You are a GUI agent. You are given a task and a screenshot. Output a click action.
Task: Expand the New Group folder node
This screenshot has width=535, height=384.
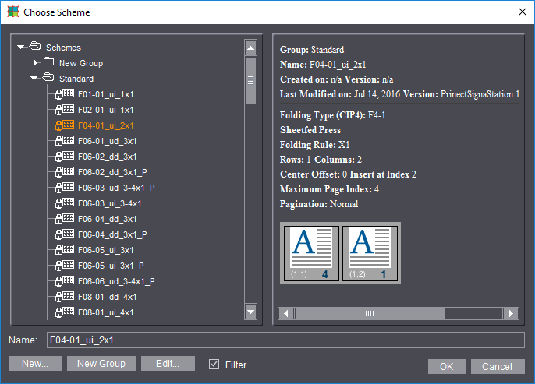[35, 63]
